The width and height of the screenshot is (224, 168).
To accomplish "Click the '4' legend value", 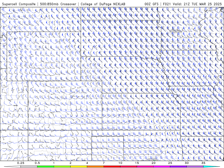I will coord(87,163).
